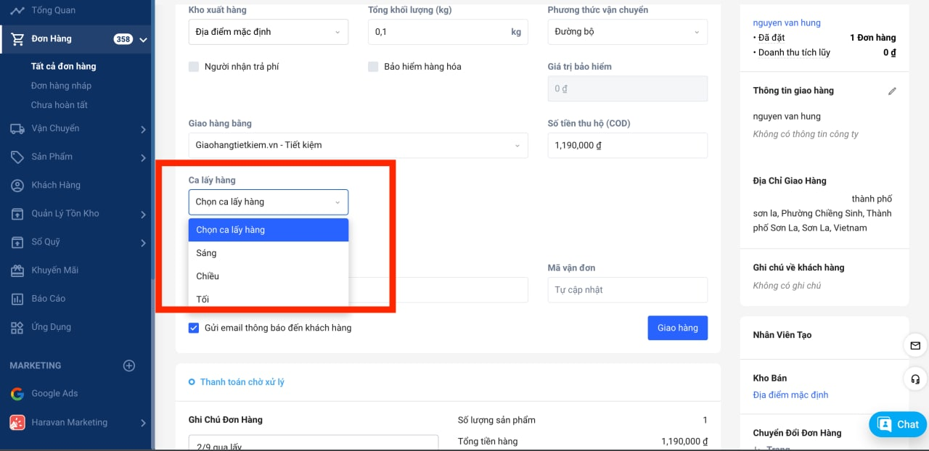Open the Kho xuất hàng dropdown
This screenshot has width=929, height=451.
coord(268,32)
